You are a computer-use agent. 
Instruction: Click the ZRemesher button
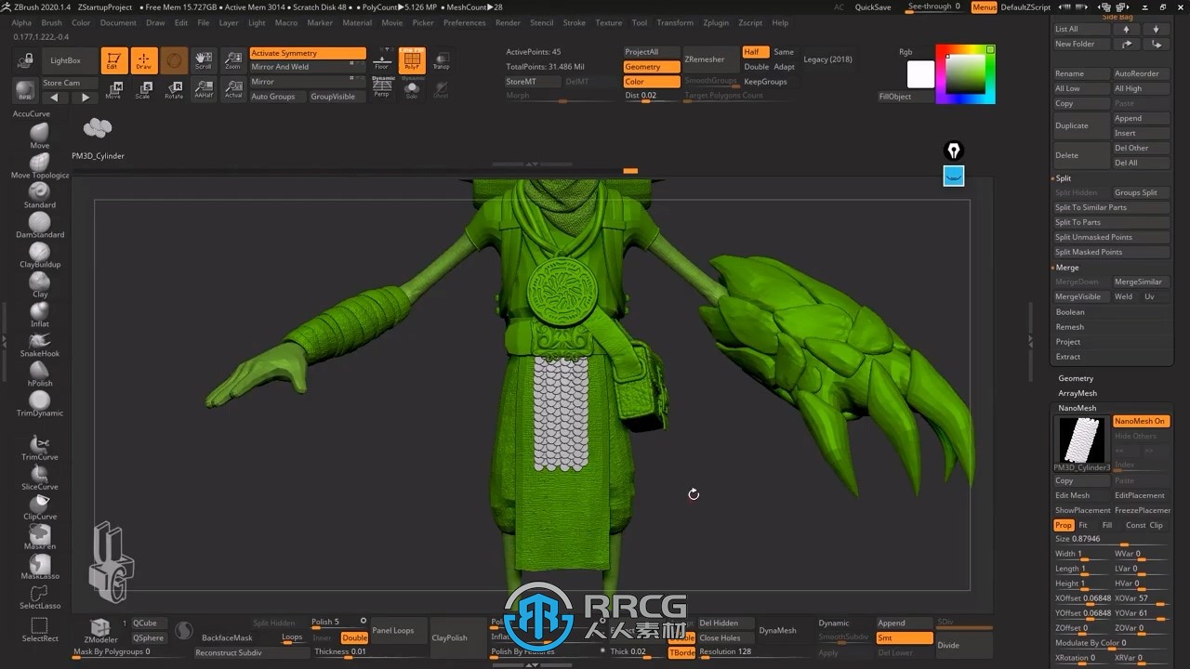pyautogui.click(x=709, y=59)
